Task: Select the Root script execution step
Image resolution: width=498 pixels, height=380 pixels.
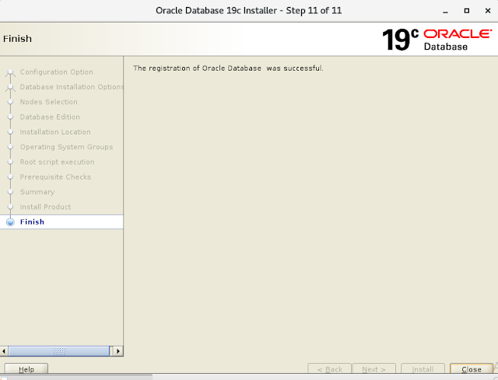Action: 57,162
